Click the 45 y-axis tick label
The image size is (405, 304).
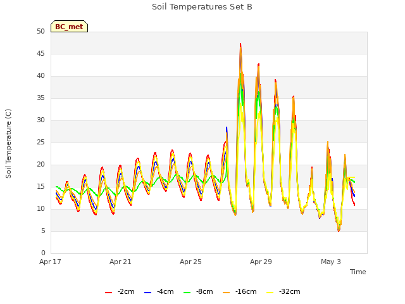point(40,54)
